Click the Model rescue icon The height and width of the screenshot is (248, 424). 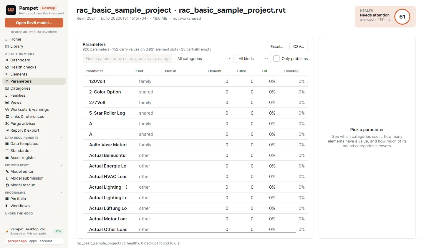pyautogui.click(x=7, y=185)
